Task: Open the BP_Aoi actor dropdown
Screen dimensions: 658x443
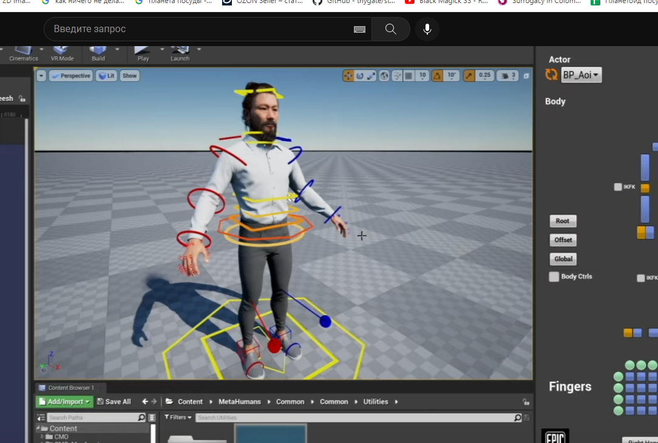Action: [x=581, y=75]
